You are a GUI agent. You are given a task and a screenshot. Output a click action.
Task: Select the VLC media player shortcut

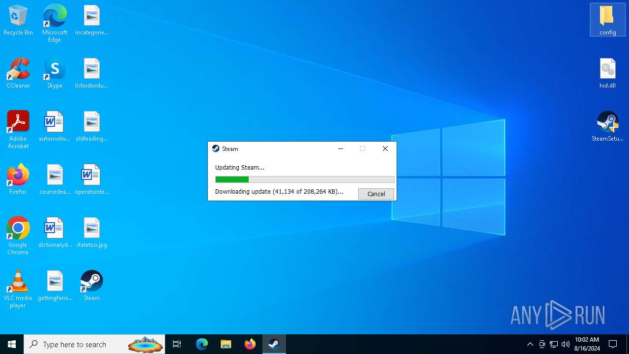[x=18, y=289]
